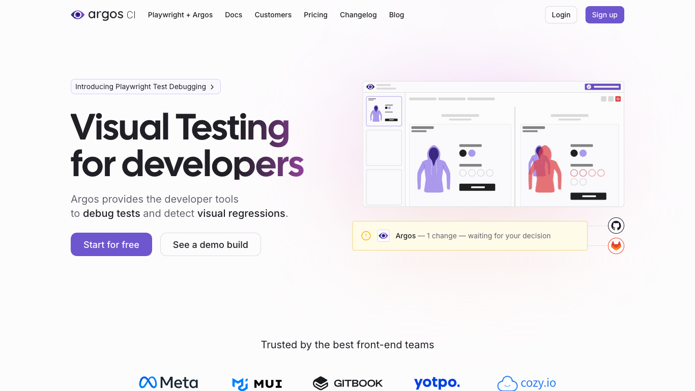This screenshot has width=695, height=391.
Task: Click the visual regressions text
Action: [241, 213]
